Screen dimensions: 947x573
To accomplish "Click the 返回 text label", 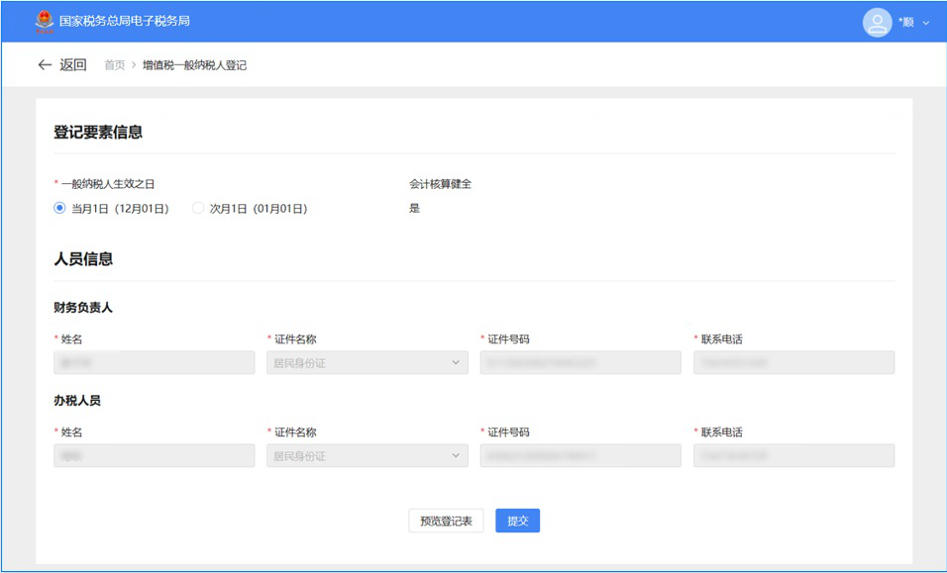I will coord(73,65).
